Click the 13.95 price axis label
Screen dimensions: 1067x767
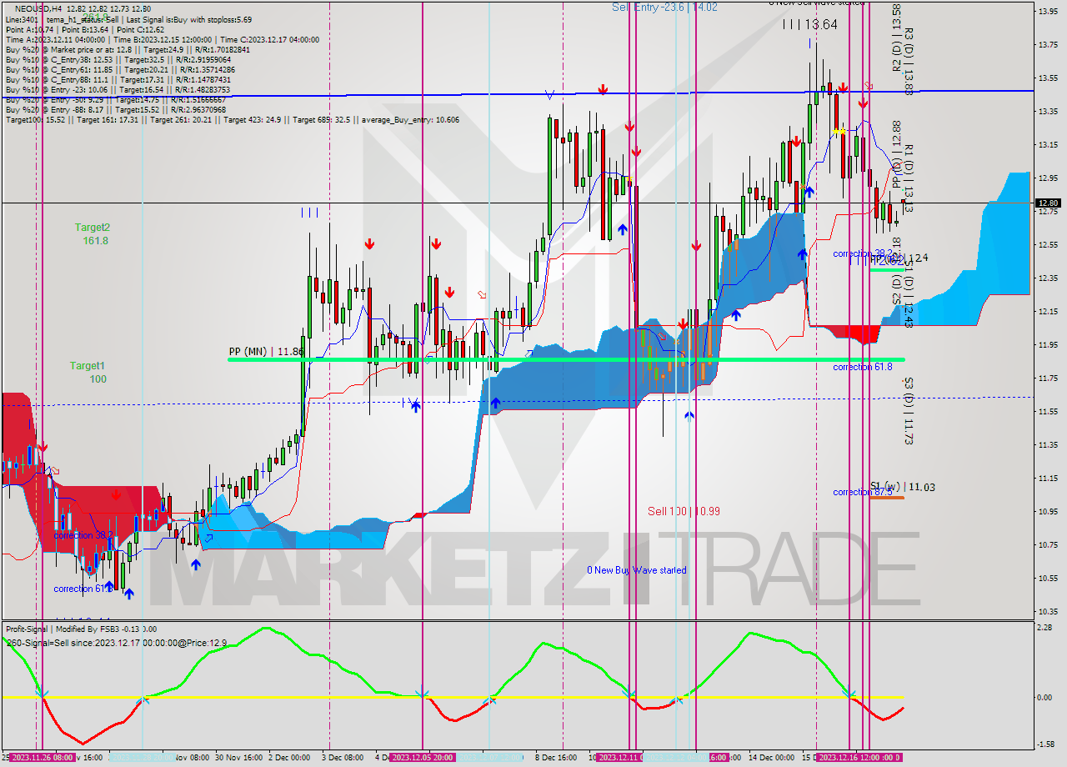click(1048, 11)
